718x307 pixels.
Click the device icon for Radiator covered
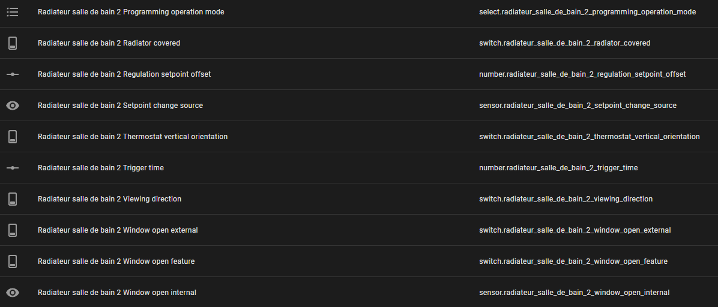(13, 43)
